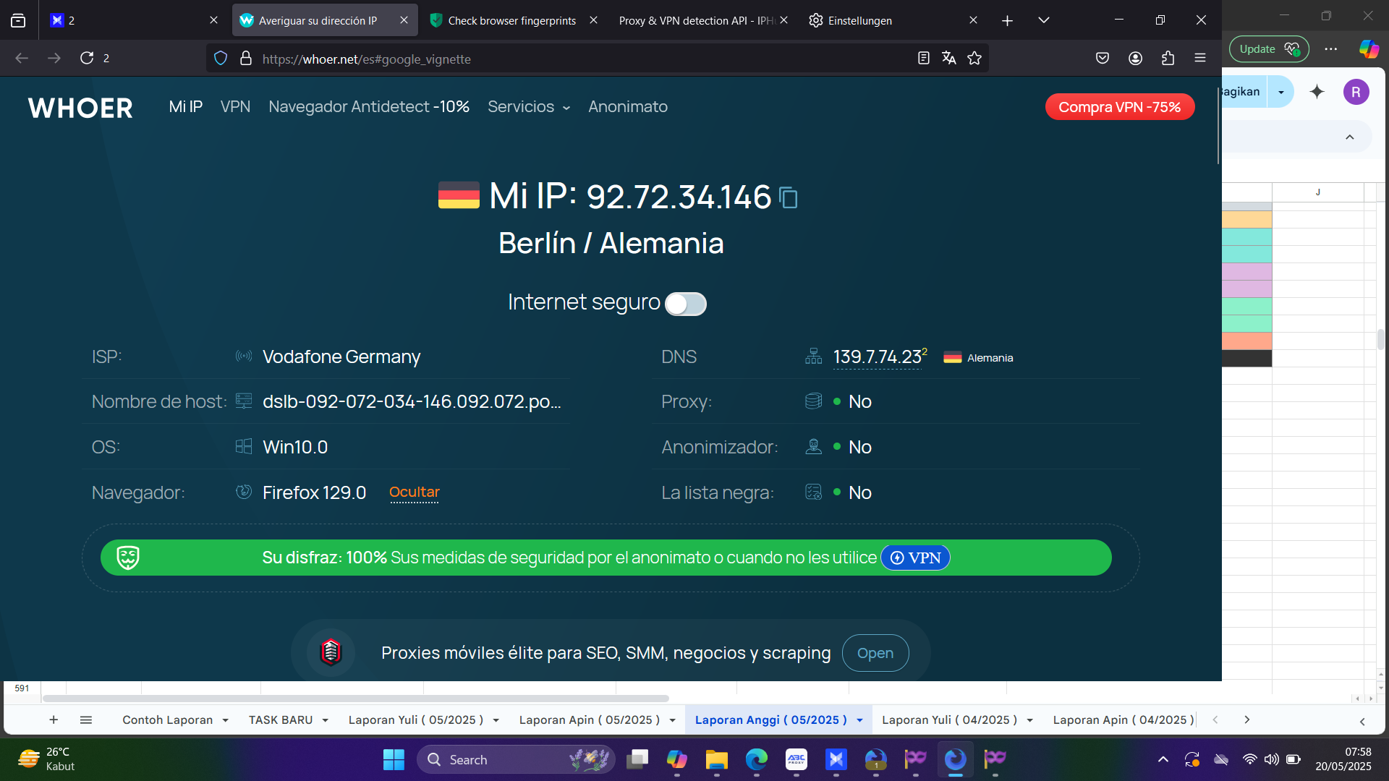Open Firefox reader view icon
The height and width of the screenshot is (781, 1389).
(x=924, y=58)
